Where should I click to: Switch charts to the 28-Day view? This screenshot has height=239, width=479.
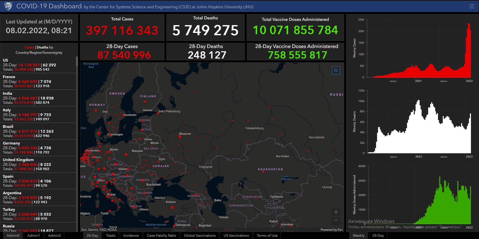coord(378,235)
